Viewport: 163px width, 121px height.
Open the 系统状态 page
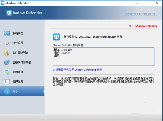point(18,33)
